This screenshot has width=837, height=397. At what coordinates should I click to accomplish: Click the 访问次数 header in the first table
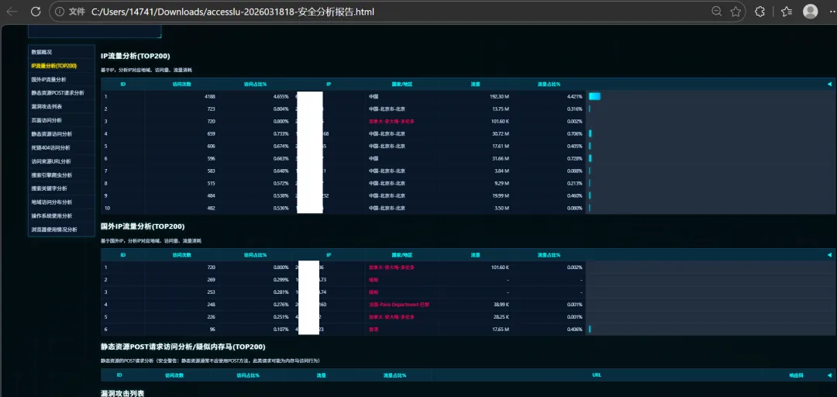(x=181, y=84)
